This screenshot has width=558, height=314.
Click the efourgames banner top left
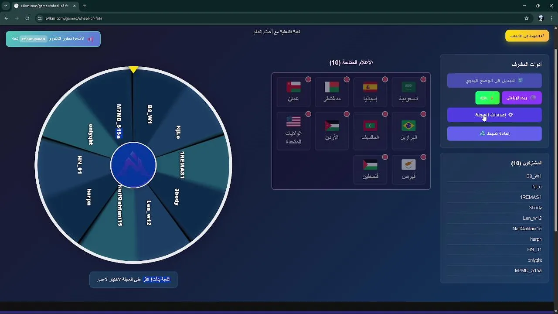coord(53,39)
